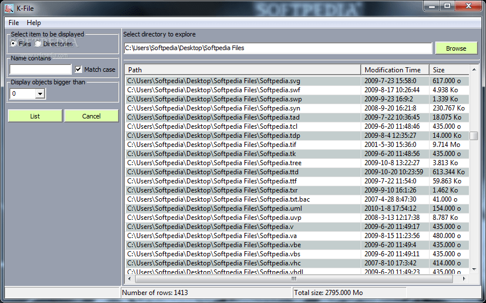The height and width of the screenshot is (303, 486).
Task: Click the Browse button
Action: (x=456, y=48)
